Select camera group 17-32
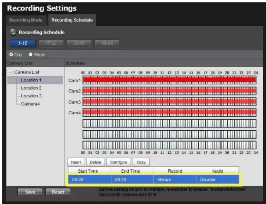Viewport: 266px width, 204px height. 51,43
